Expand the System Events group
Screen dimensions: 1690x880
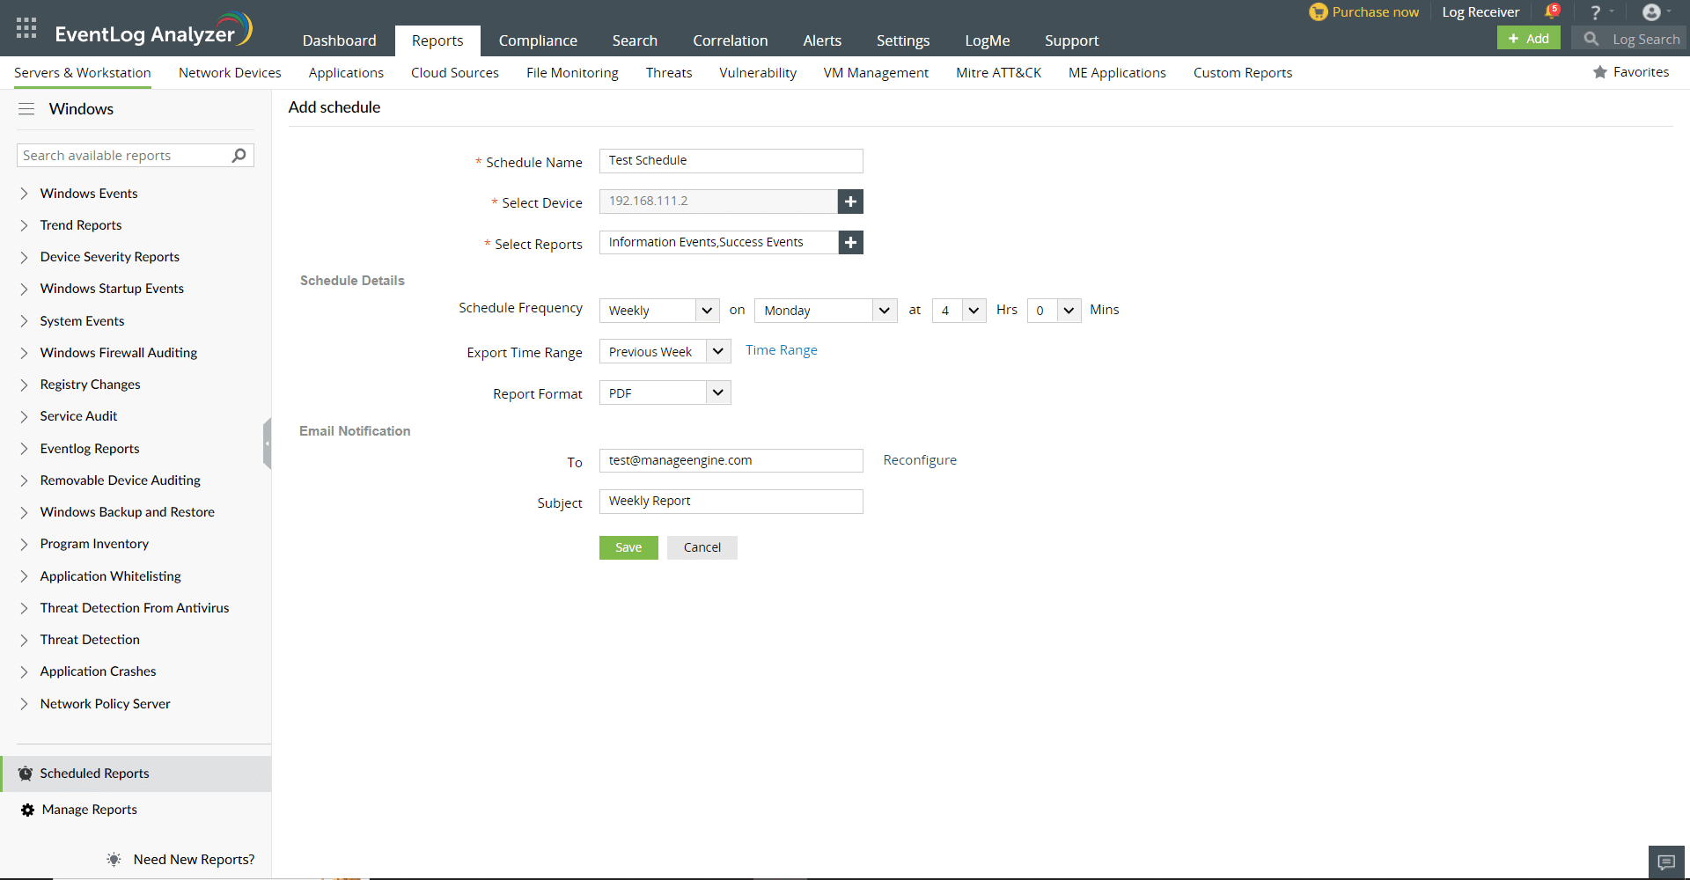(24, 321)
